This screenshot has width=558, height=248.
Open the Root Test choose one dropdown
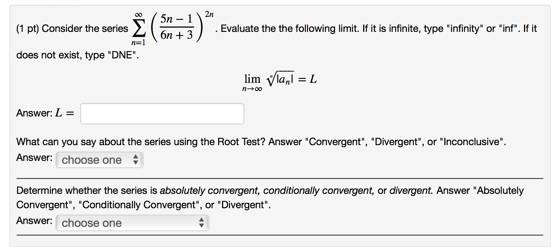[99, 160]
